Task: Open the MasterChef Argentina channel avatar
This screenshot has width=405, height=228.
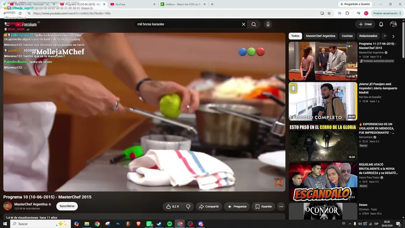Action: 8,206
